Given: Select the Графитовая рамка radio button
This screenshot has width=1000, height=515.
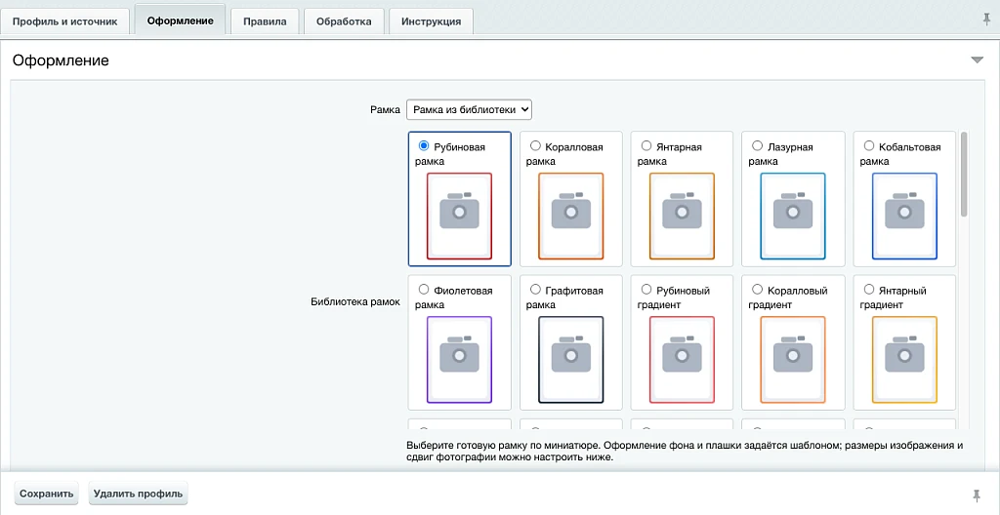Looking at the screenshot, I should coord(535,290).
